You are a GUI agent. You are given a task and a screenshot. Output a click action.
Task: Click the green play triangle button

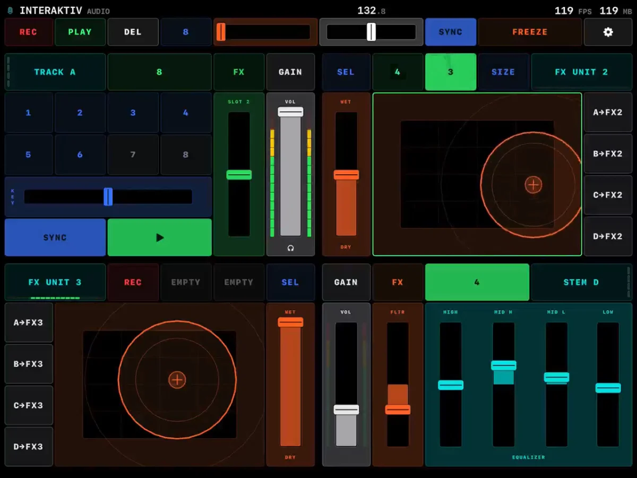point(160,237)
